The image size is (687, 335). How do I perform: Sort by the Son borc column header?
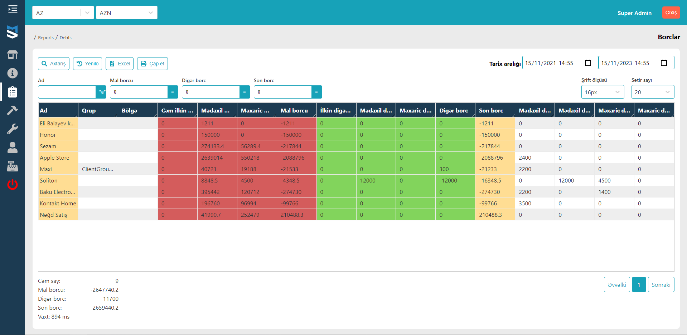click(x=495, y=110)
